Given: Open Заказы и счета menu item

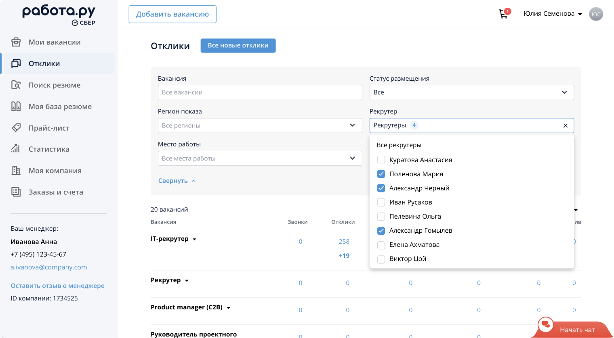Looking at the screenshot, I should point(56,192).
